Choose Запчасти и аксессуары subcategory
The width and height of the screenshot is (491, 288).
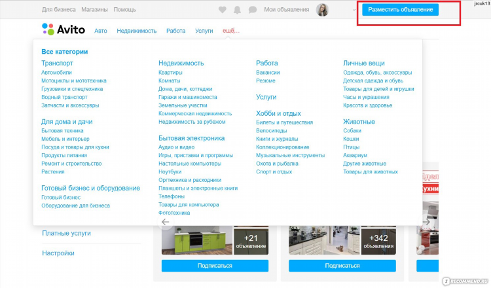tap(70, 105)
